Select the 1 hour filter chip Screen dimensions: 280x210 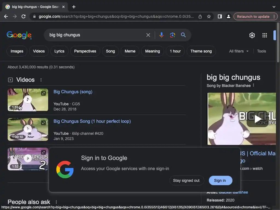click(x=175, y=51)
